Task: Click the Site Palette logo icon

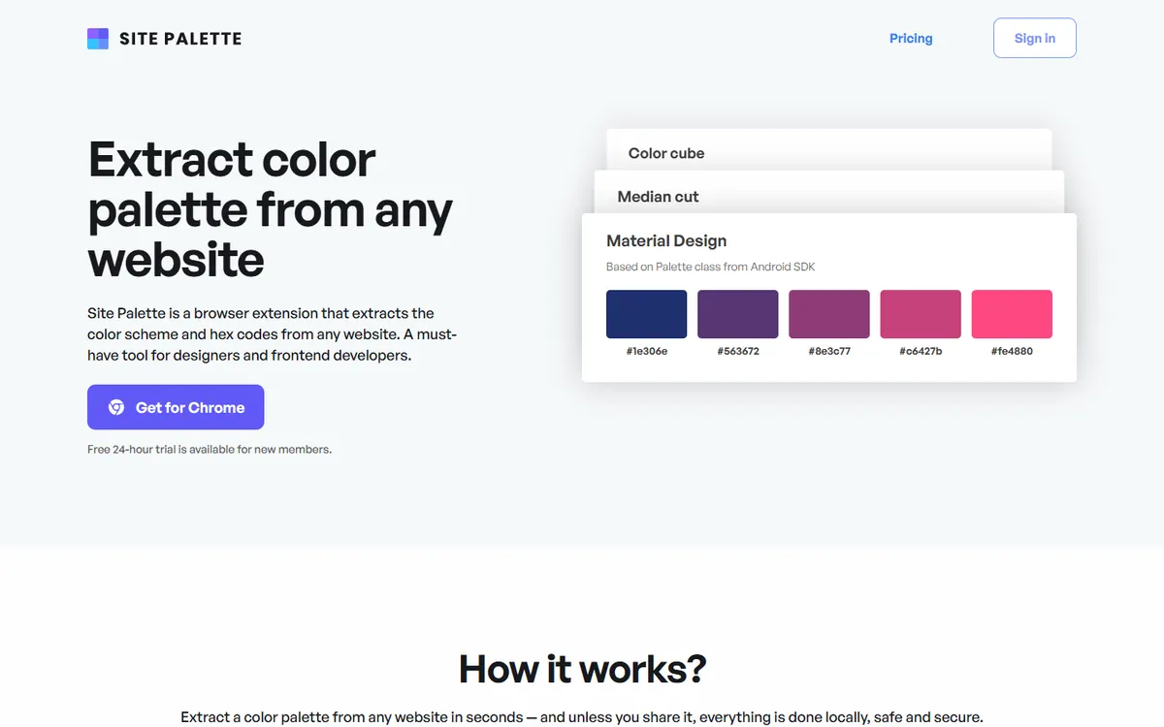Action: tap(98, 39)
